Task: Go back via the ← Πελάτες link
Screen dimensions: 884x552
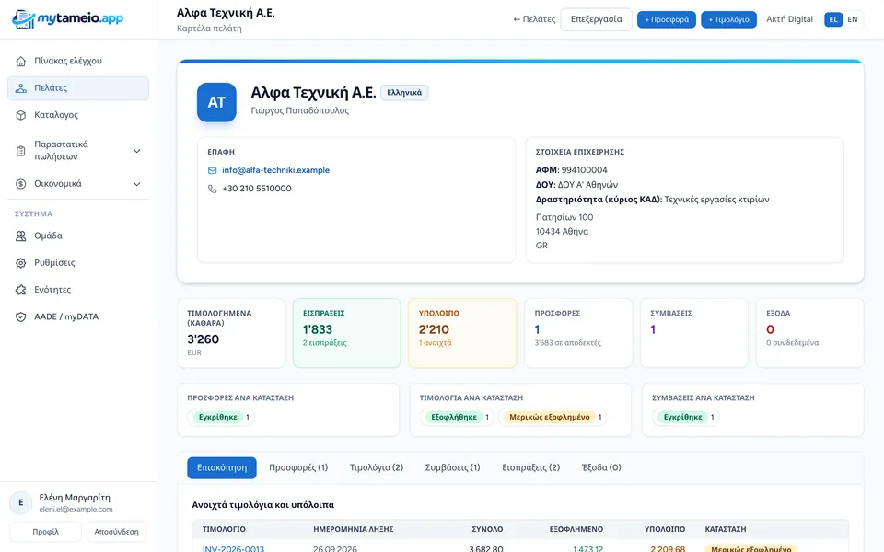Action: point(534,19)
